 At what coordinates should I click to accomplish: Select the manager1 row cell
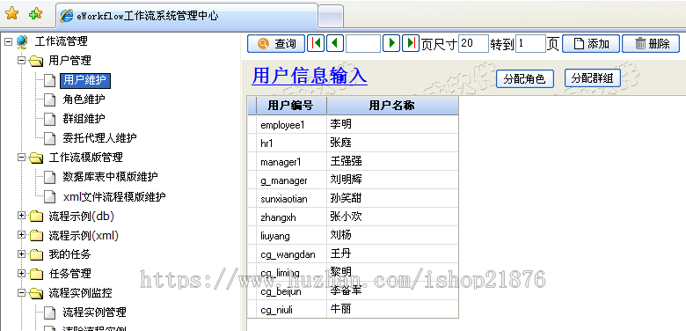click(291, 162)
